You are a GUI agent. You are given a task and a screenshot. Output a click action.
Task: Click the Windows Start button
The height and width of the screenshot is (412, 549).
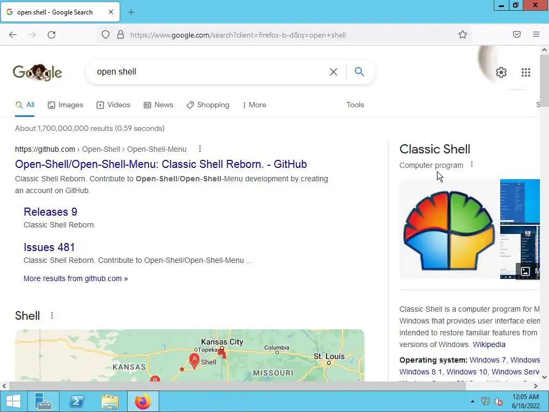tap(13, 401)
